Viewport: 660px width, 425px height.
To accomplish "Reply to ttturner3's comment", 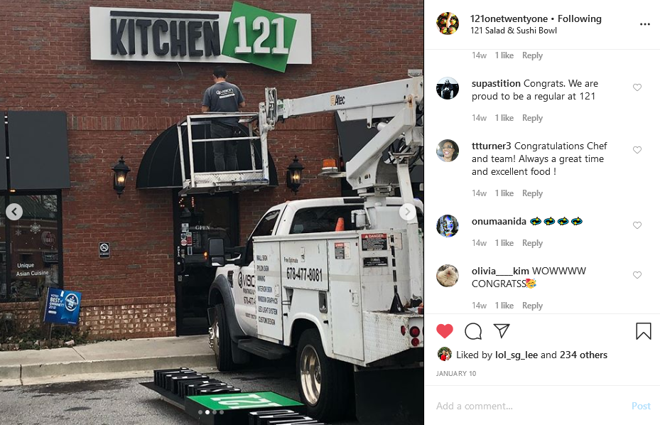I will coord(532,193).
